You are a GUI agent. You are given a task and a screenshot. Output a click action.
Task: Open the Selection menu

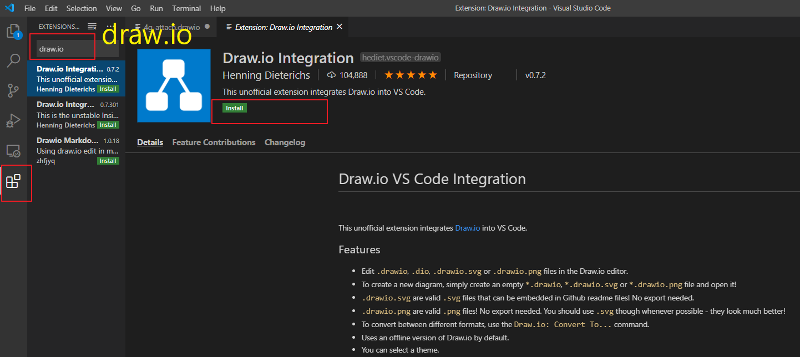(82, 8)
